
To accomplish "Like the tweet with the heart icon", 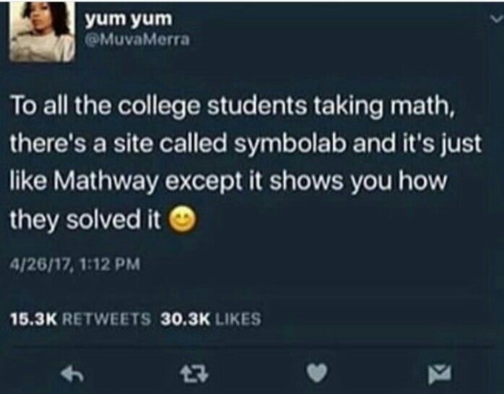I will click(x=317, y=373).
